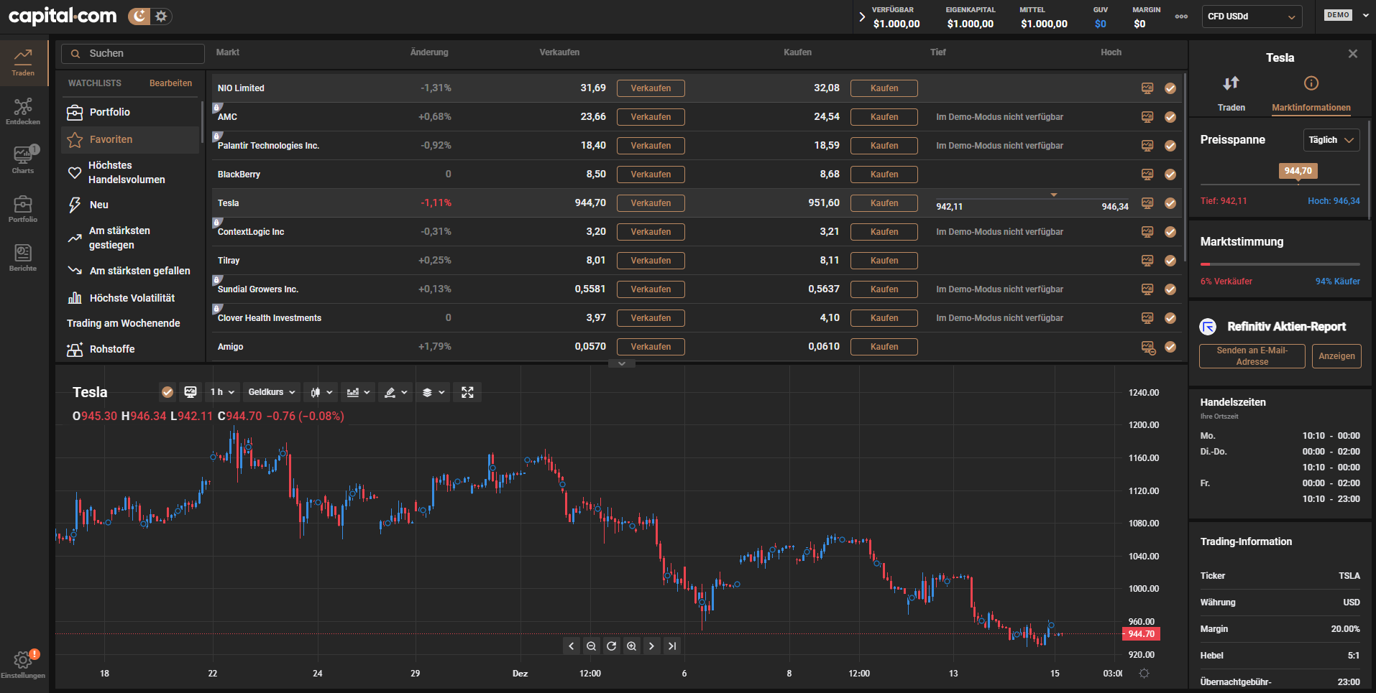This screenshot has width=1376, height=693.
Task: Select Höchstes Handelsvolumen watchlist
Action: pos(129,172)
